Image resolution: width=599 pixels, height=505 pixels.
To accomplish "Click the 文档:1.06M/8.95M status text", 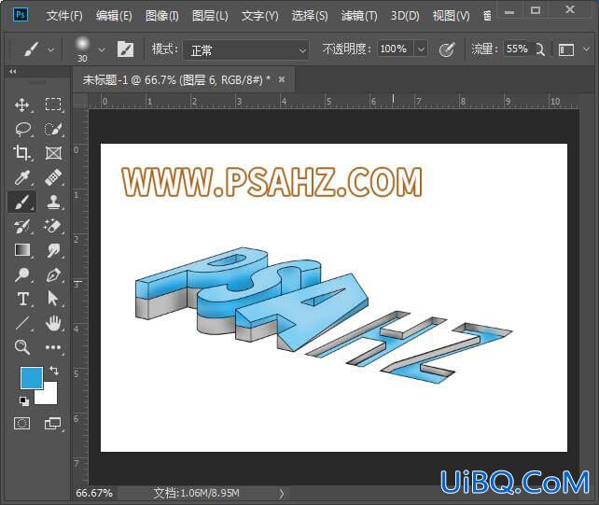I will coord(196,493).
